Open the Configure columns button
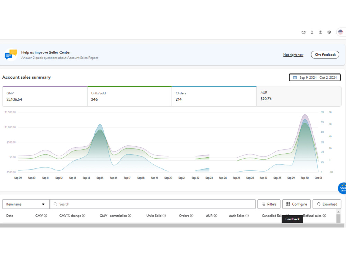This screenshot has width=346, height=260. click(297, 204)
